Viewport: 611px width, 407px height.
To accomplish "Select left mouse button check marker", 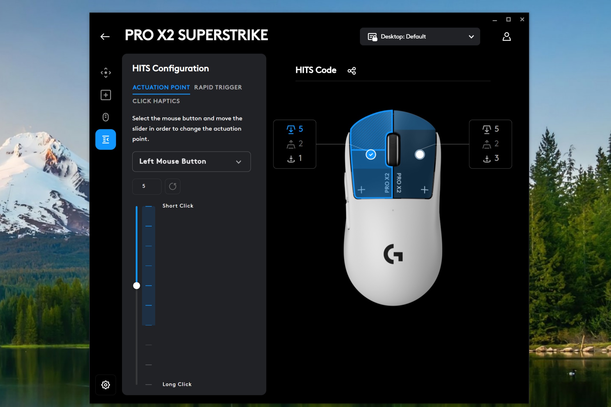I will [x=371, y=155].
